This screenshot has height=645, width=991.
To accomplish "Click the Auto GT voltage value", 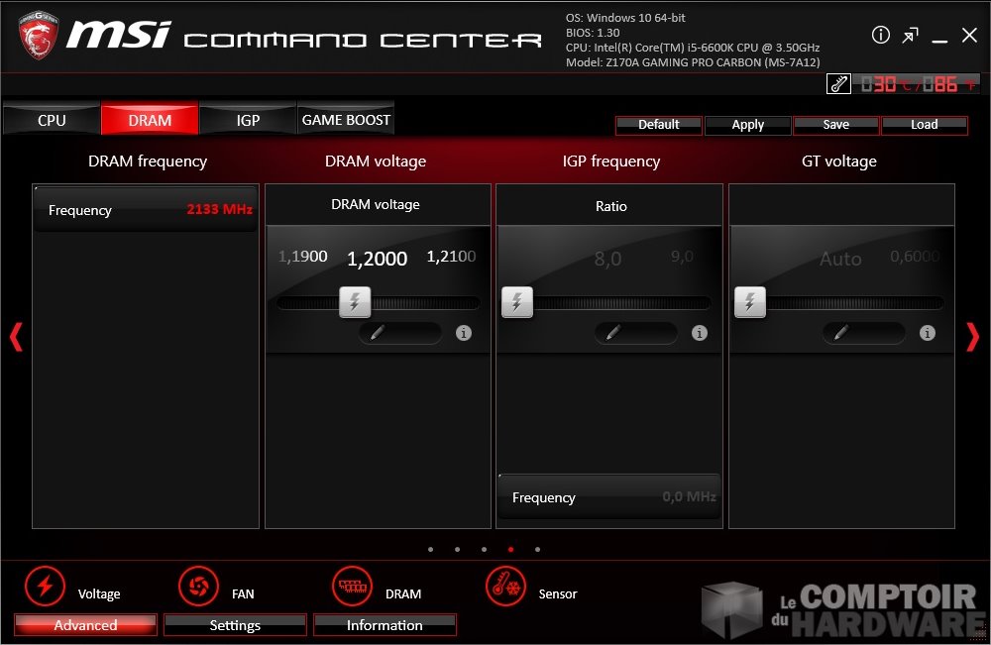I will pyautogui.click(x=840, y=259).
